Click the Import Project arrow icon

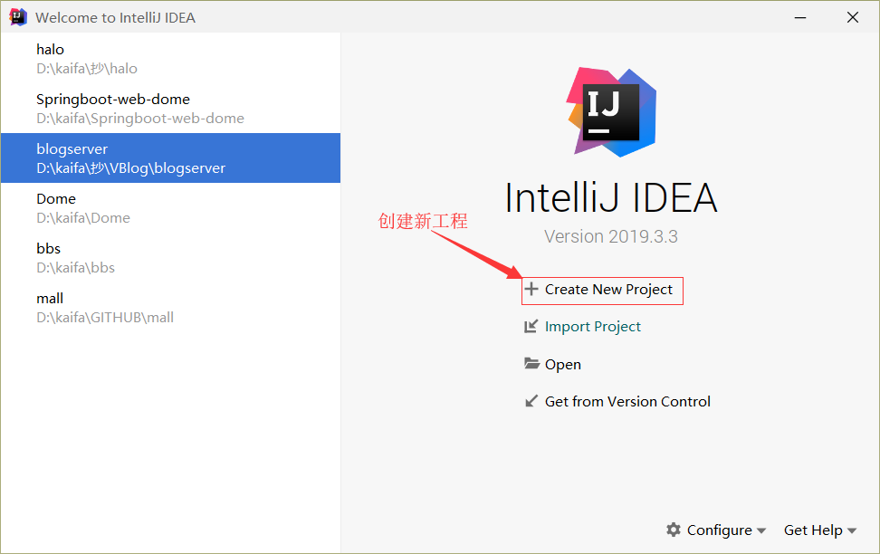(531, 327)
